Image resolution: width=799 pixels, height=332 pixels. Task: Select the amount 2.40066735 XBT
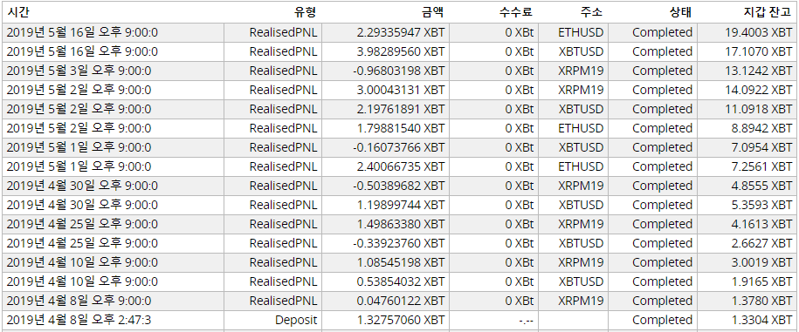(401, 166)
